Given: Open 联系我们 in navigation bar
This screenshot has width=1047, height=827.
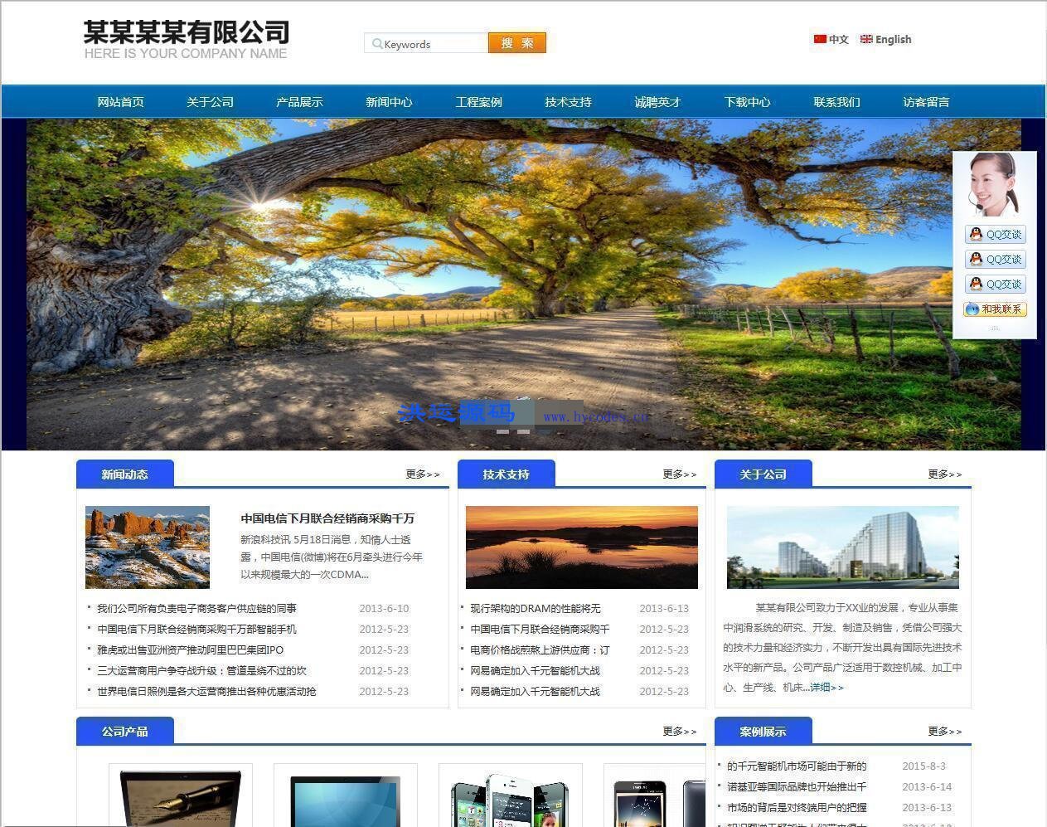Looking at the screenshot, I should click(837, 102).
